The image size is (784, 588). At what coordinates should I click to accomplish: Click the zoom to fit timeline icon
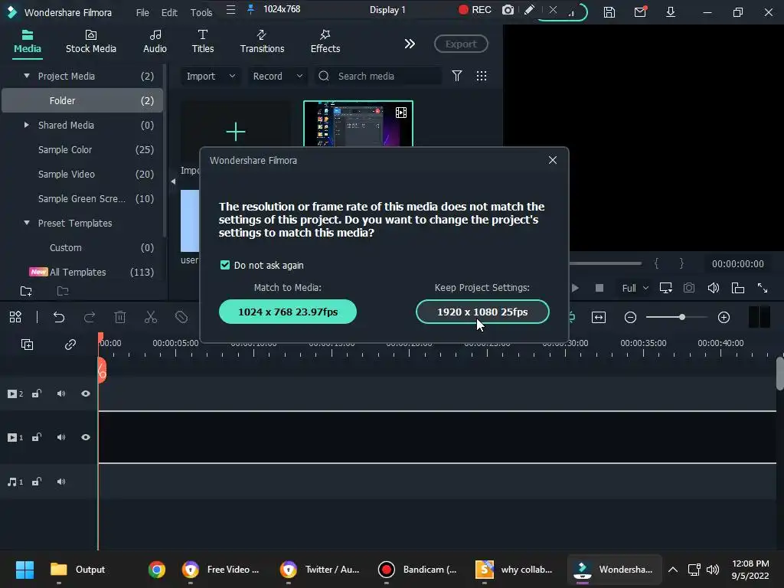599,318
